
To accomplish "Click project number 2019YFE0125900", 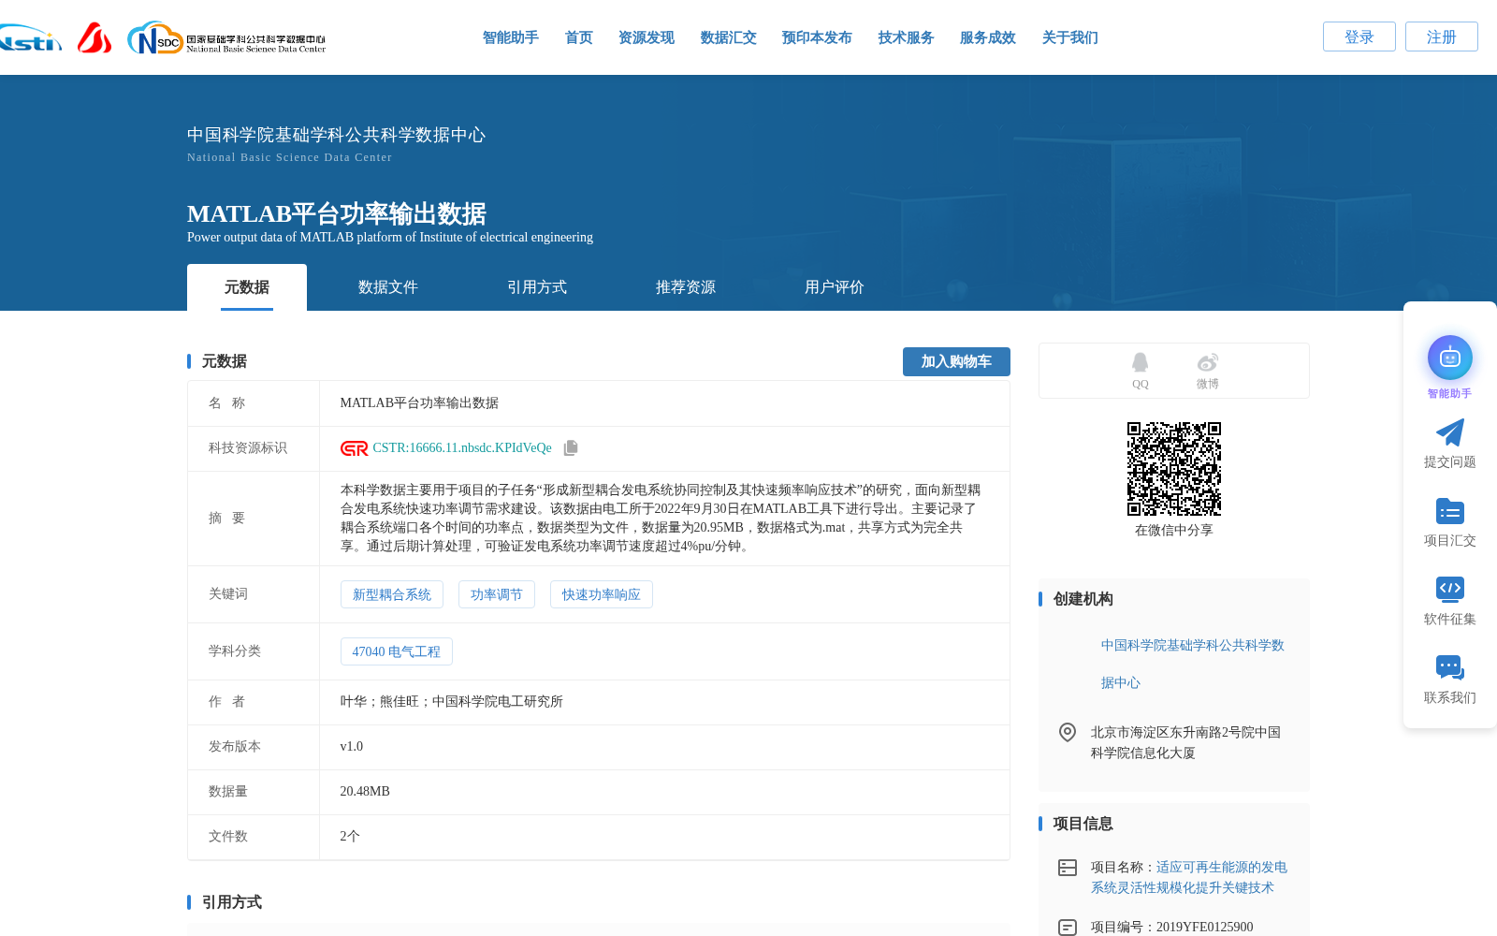I will pyautogui.click(x=1205, y=928).
